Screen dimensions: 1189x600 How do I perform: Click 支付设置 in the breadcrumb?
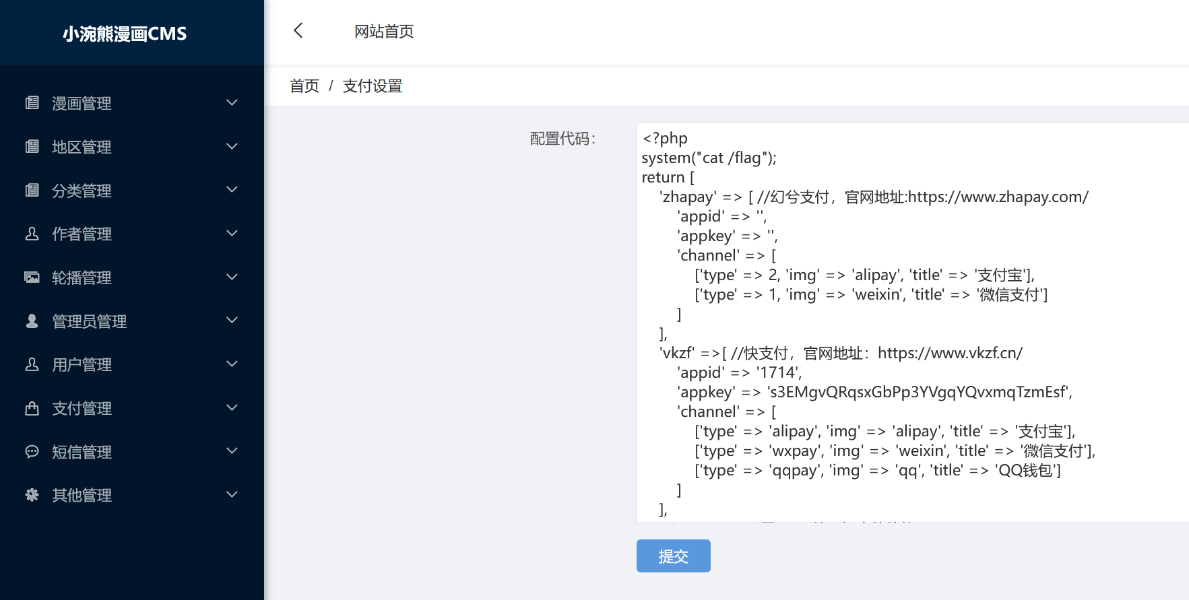[x=372, y=86]
